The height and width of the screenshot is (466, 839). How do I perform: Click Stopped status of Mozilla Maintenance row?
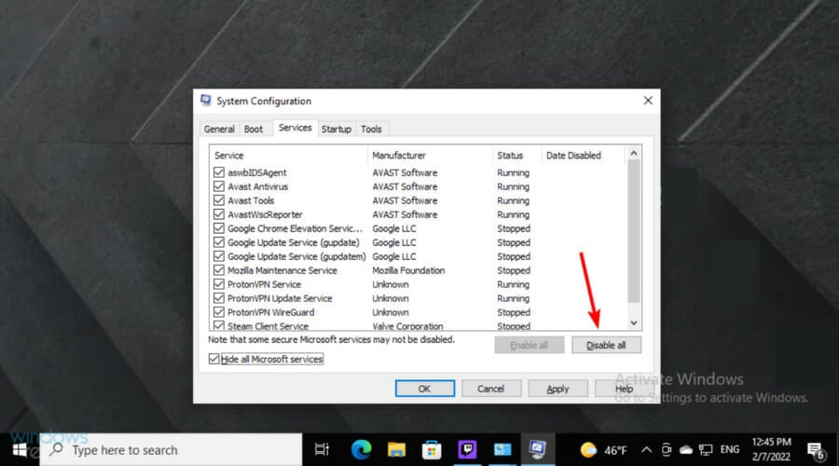click(x=514, y=270)
